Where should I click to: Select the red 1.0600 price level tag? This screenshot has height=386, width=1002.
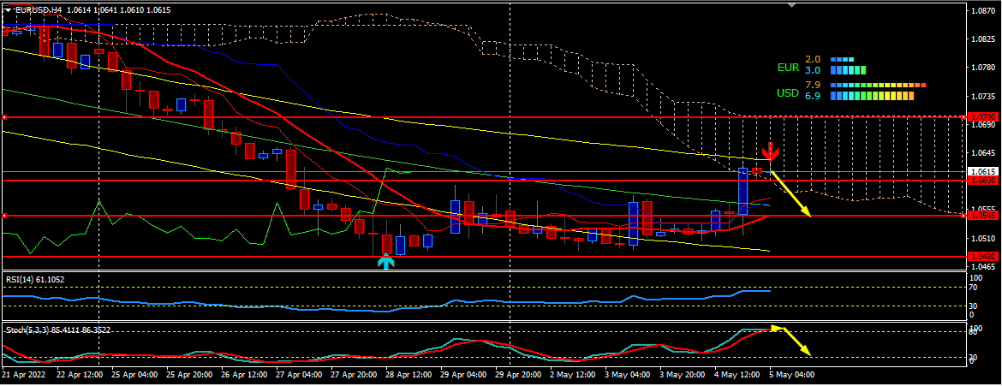coord(983,181)
